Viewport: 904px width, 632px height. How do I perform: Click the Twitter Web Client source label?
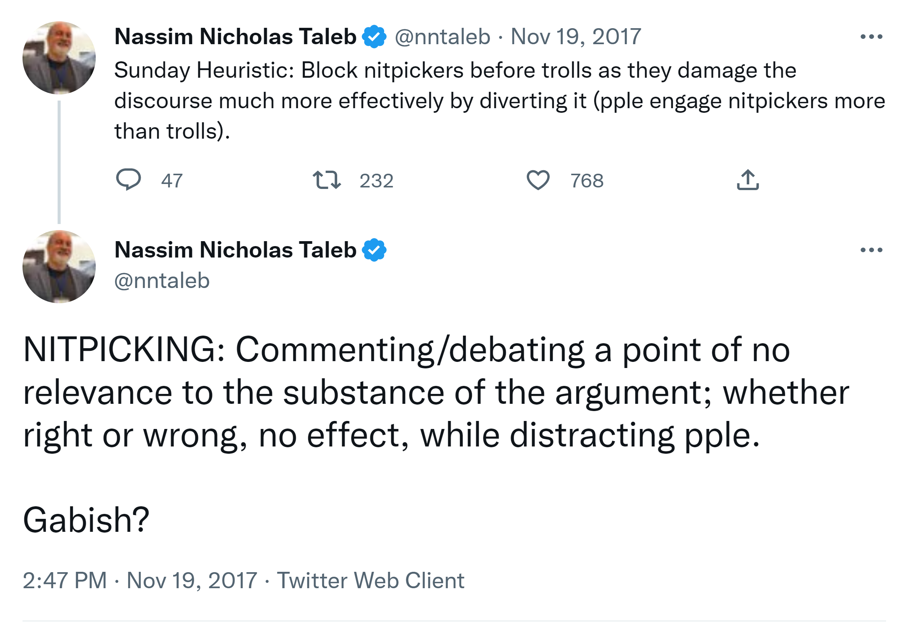click(x=370, y=580)
